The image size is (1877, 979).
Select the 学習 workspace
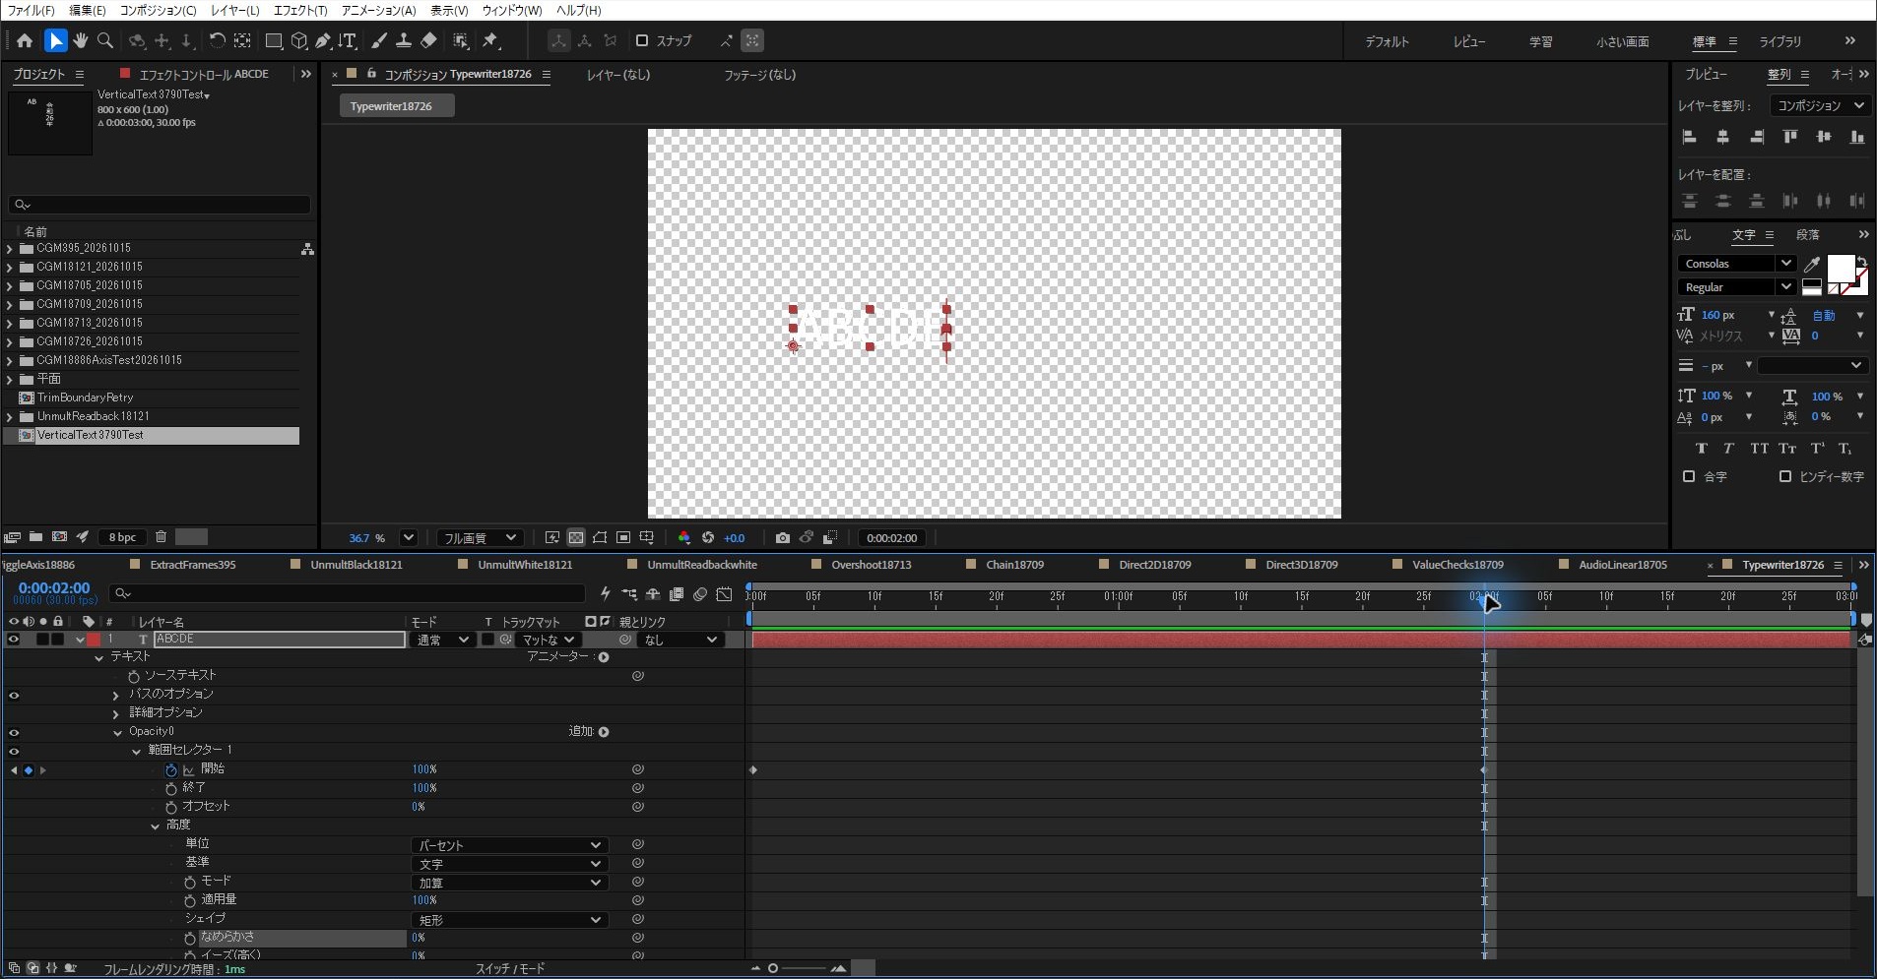click(1540, 41)
